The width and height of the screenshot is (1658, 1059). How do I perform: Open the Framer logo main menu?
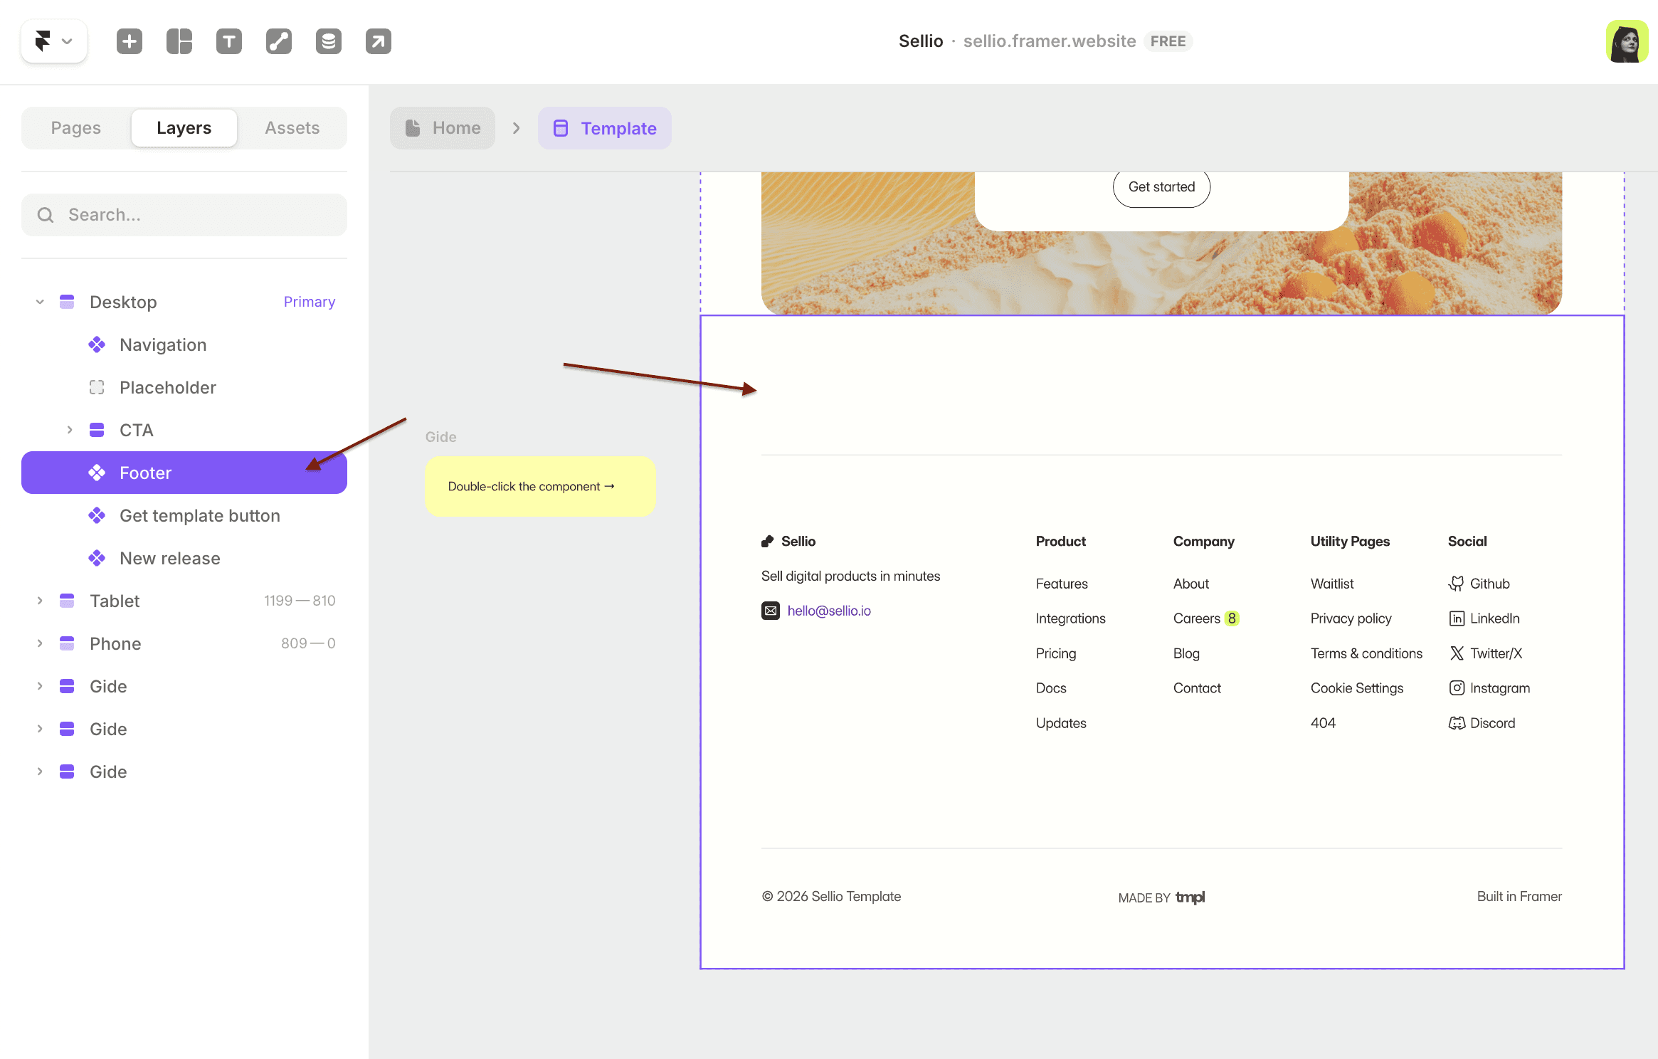[54, 41]
